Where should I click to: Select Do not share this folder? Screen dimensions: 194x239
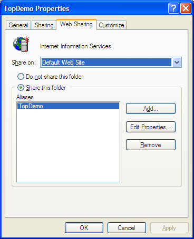21,77
